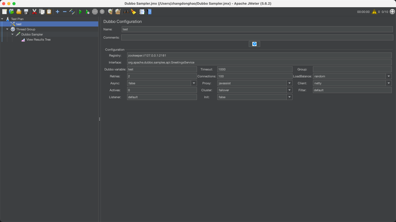The height and width of the screenshot is (222, 396).
Task: Open the Proxy dropdown
Action: [289, 83]
